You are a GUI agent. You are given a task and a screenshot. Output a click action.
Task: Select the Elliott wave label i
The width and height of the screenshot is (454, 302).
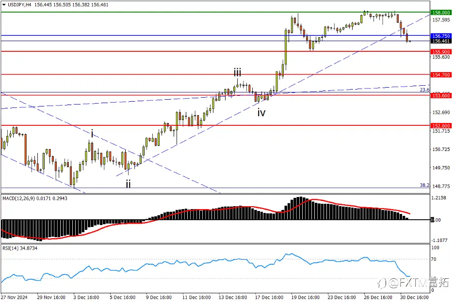click(x=92, y=134)
